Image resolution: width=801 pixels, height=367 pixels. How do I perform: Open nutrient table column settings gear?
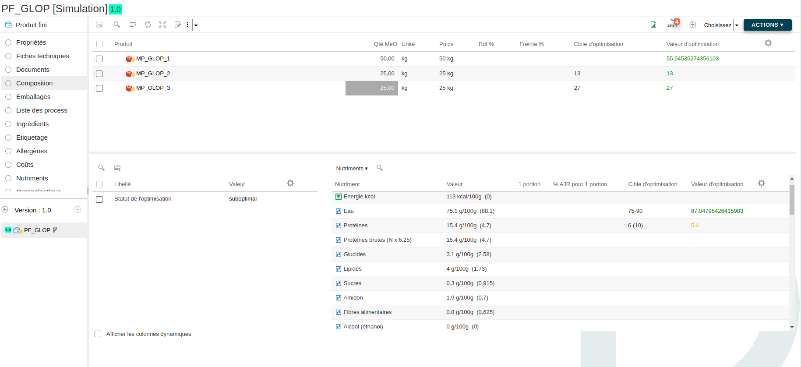762,183
